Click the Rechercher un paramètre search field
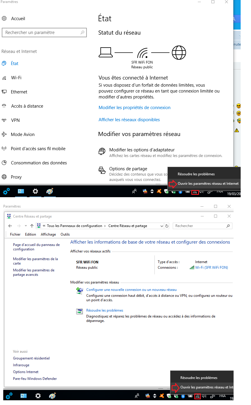251x405 pixels. [x=41, y=33]
